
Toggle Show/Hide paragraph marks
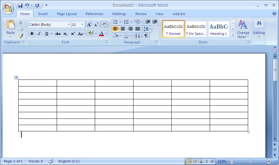[x=146, y=36]
